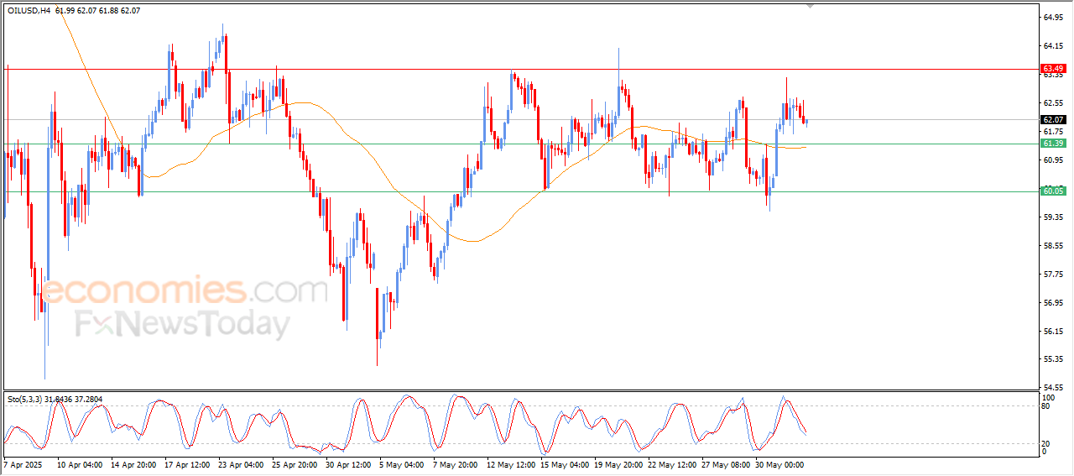Click the 58.55 price axis label

pos(1053,245)
